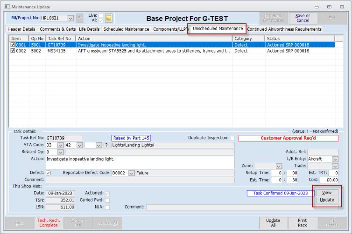Viewport: 352px width, 234px height.
Task: Click the Maintenance Update window title icon
Action: pyautogui.click(x=6, y=7)
